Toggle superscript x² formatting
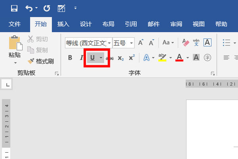This screenshot has width=238, height=159. [132, 58]
